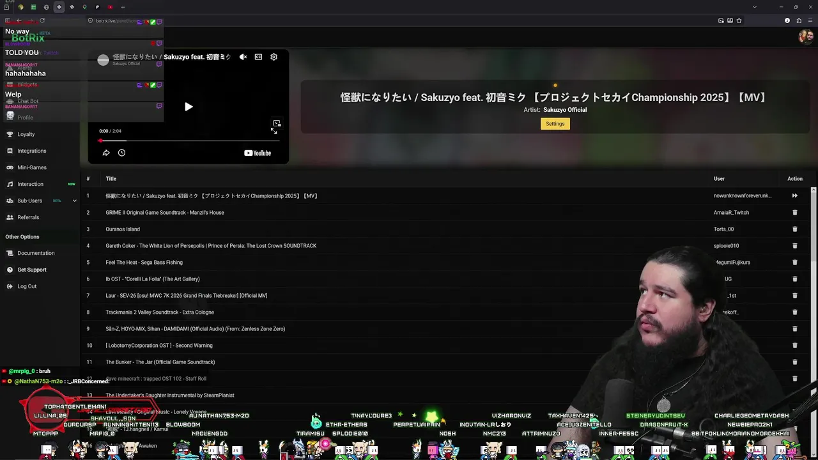Select the first song title row in the queue
This screenshot has height=460, width=818.
[x=212, y=195]
